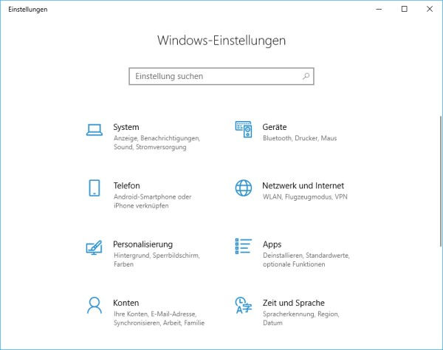Click the Geräte keyboard and speaker icon
443x350 pixels.
click(244, 129)
